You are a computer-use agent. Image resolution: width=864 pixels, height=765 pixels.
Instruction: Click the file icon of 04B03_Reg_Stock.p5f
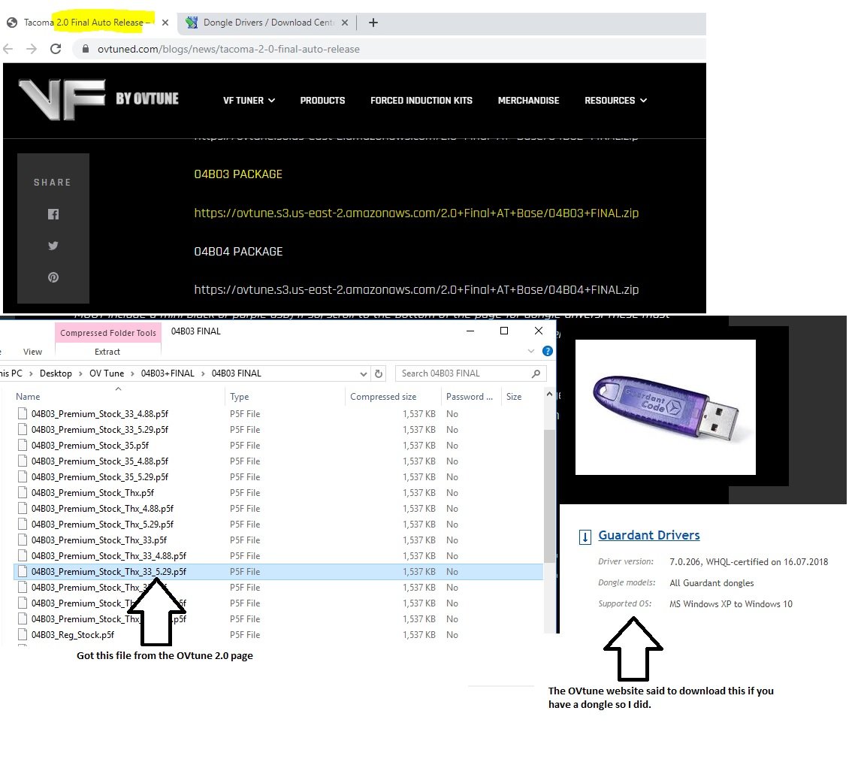tap(22, 635)
